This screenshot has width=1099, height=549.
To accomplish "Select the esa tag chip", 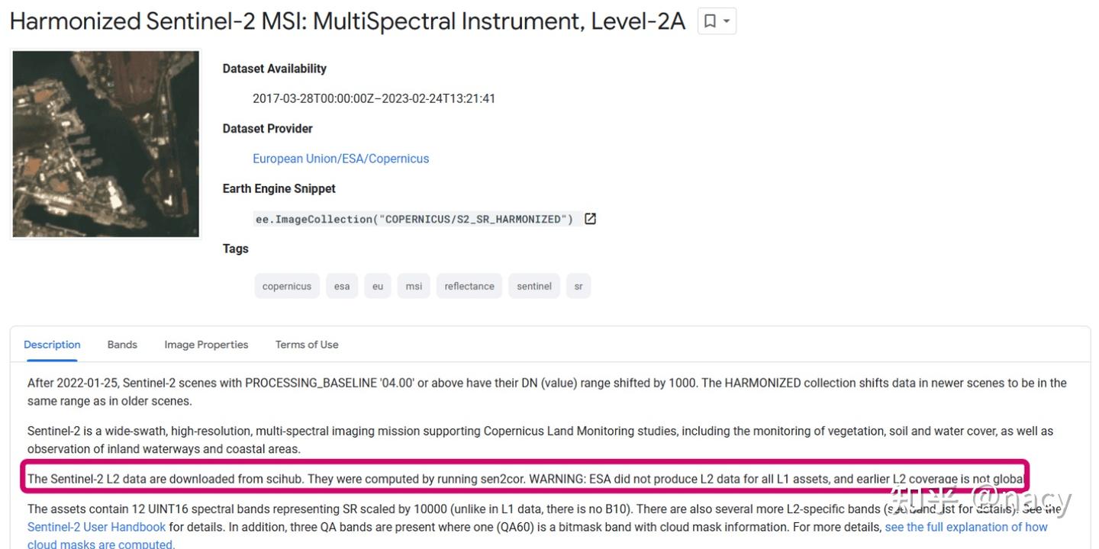I will pyautogui.click(x=342, y=286).
